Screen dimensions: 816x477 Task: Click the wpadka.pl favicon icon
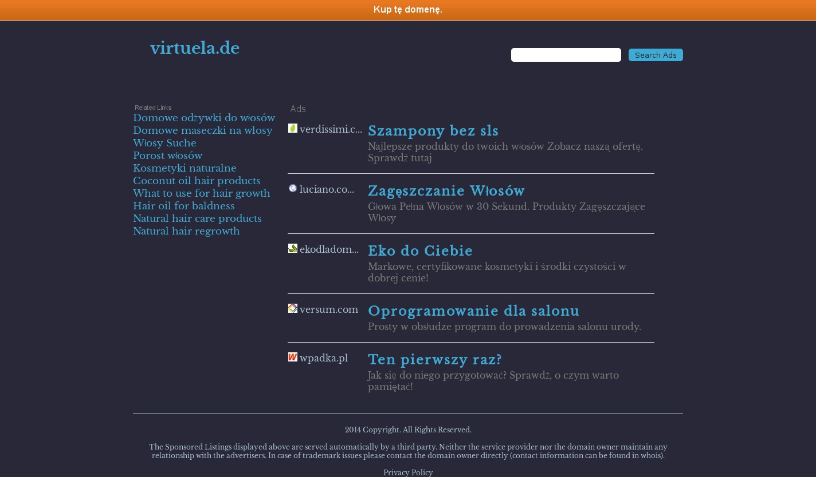[293, 357]
